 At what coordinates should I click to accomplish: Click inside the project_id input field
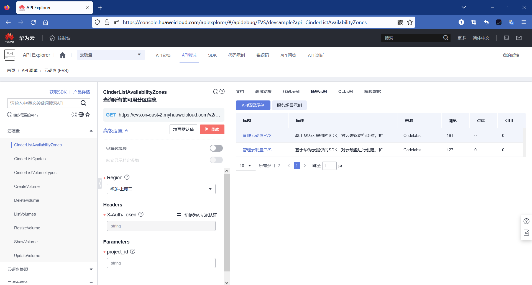[161, 263]
